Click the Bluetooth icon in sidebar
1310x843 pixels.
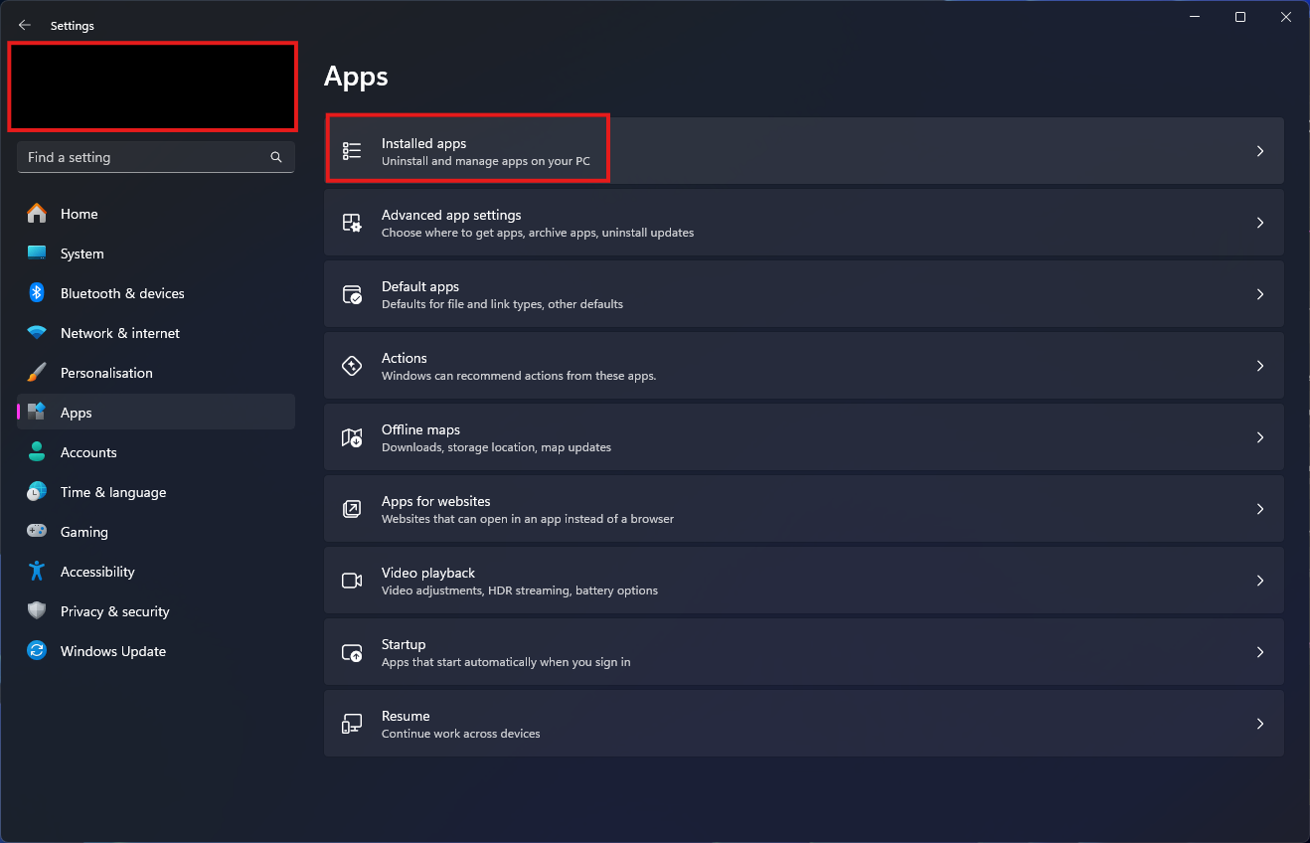click(x=37, y=293)
